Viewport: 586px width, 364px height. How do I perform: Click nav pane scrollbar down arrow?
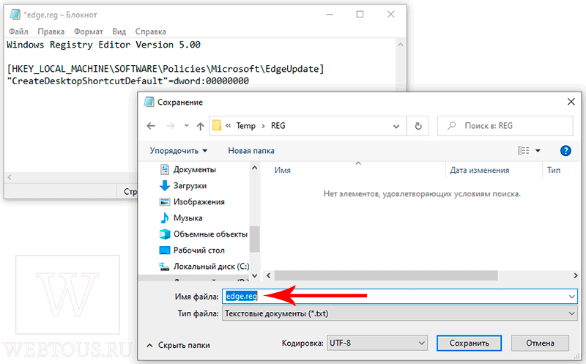click(255, 276)
